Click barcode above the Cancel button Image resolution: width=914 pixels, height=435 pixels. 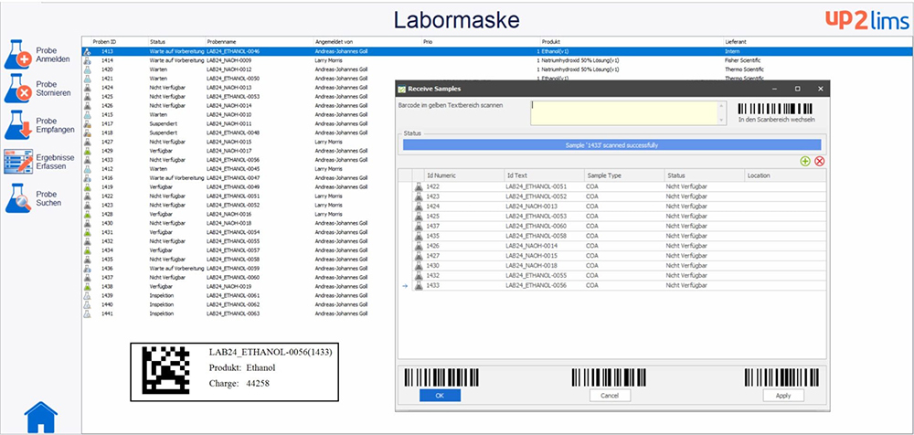coord(609,377)
